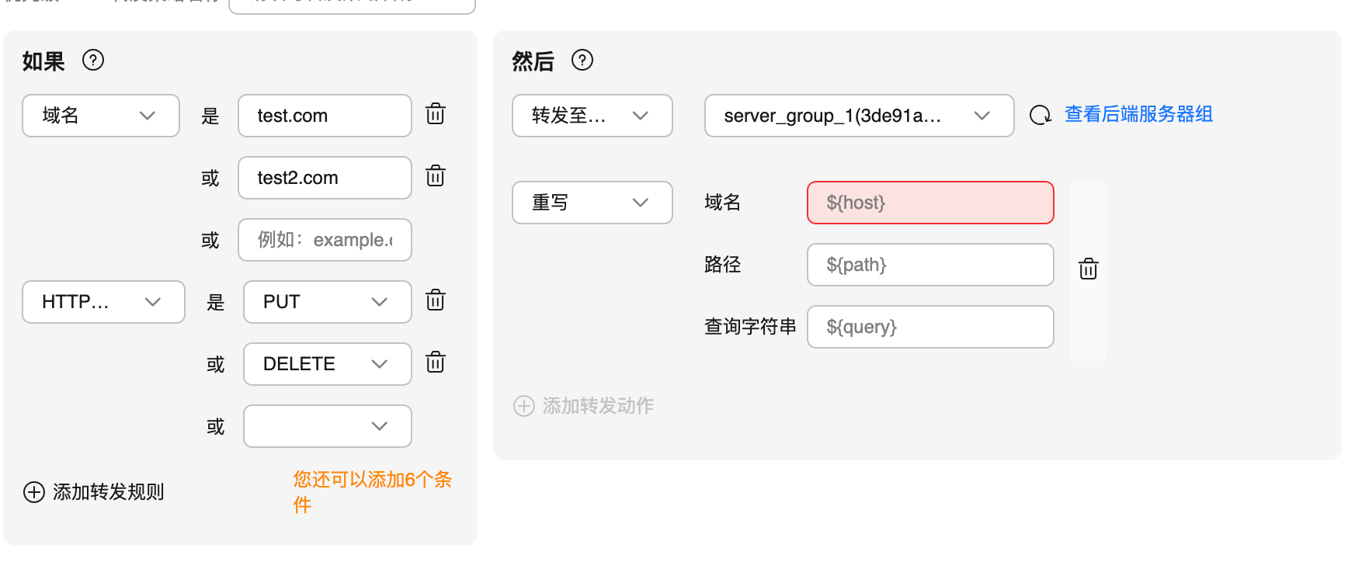Open the 重写 action type dropdown
The width and height of the screenshot is (1362, 562).
[592, 203]
